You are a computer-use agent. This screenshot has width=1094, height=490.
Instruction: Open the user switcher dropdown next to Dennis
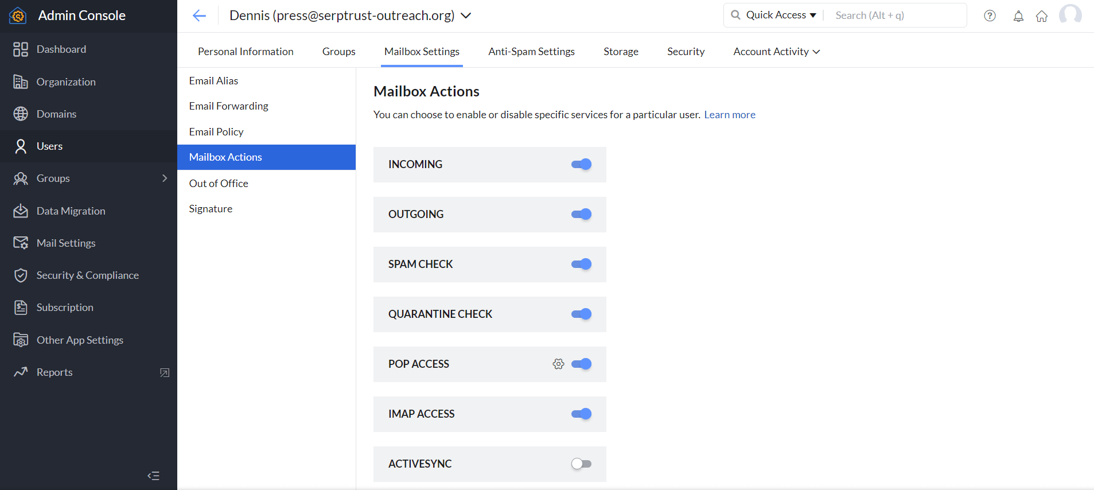[x=466, y=15]
